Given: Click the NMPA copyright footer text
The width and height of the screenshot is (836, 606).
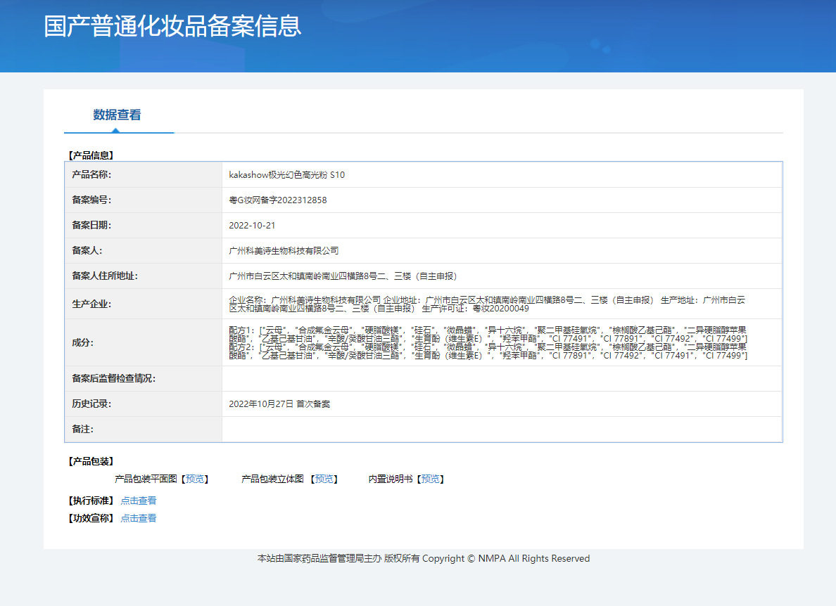Looking at the screenshot, I should [x=424, y=559].
